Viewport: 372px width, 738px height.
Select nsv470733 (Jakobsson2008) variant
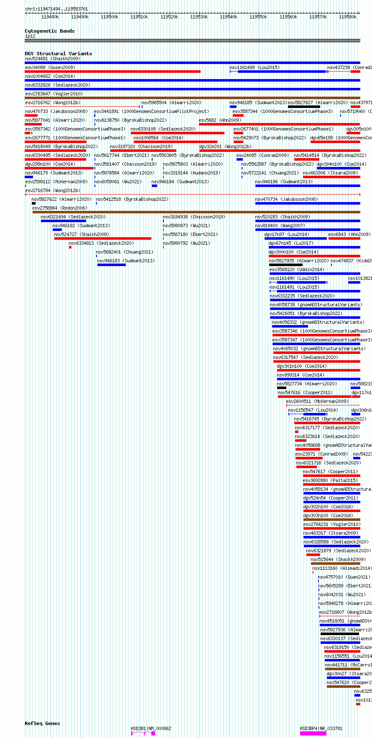click(x=56, y=111)
